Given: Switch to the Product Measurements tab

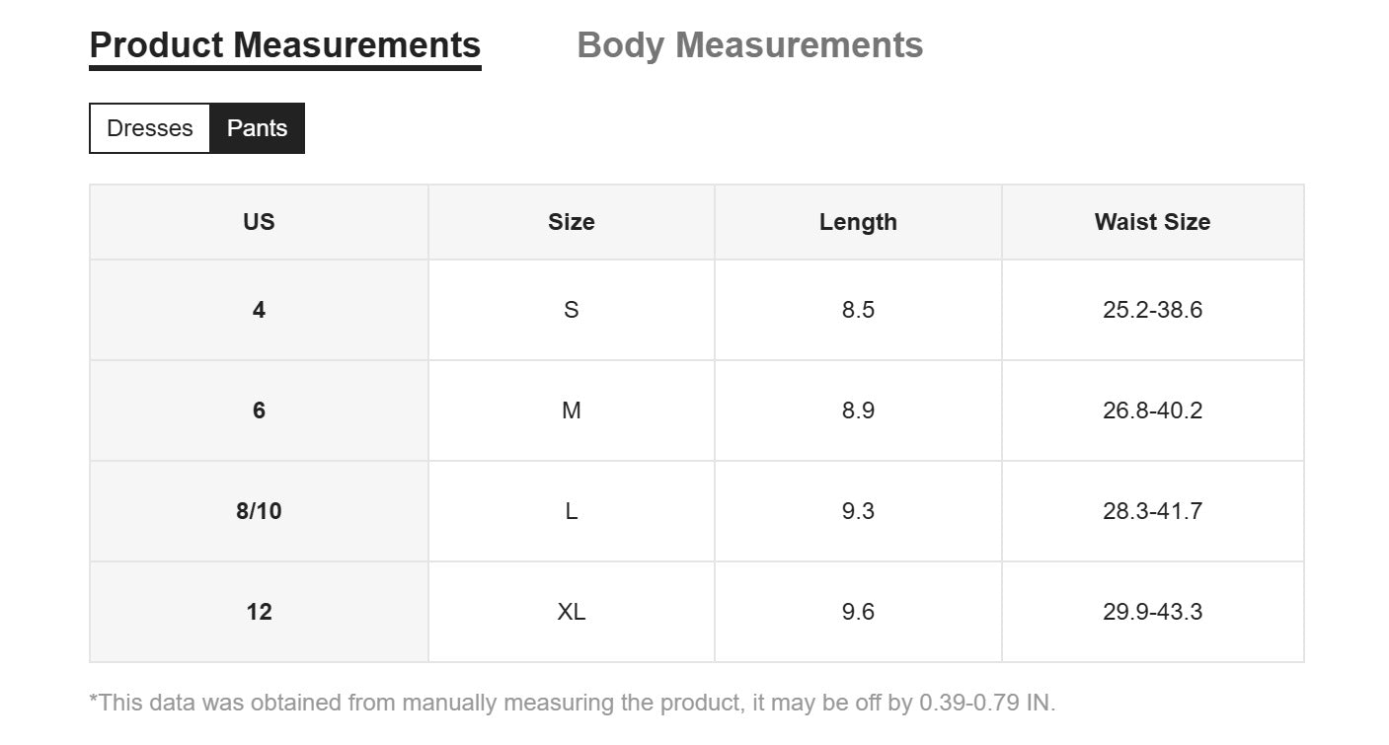Looking at the screenshot, I should click(284, 45).
